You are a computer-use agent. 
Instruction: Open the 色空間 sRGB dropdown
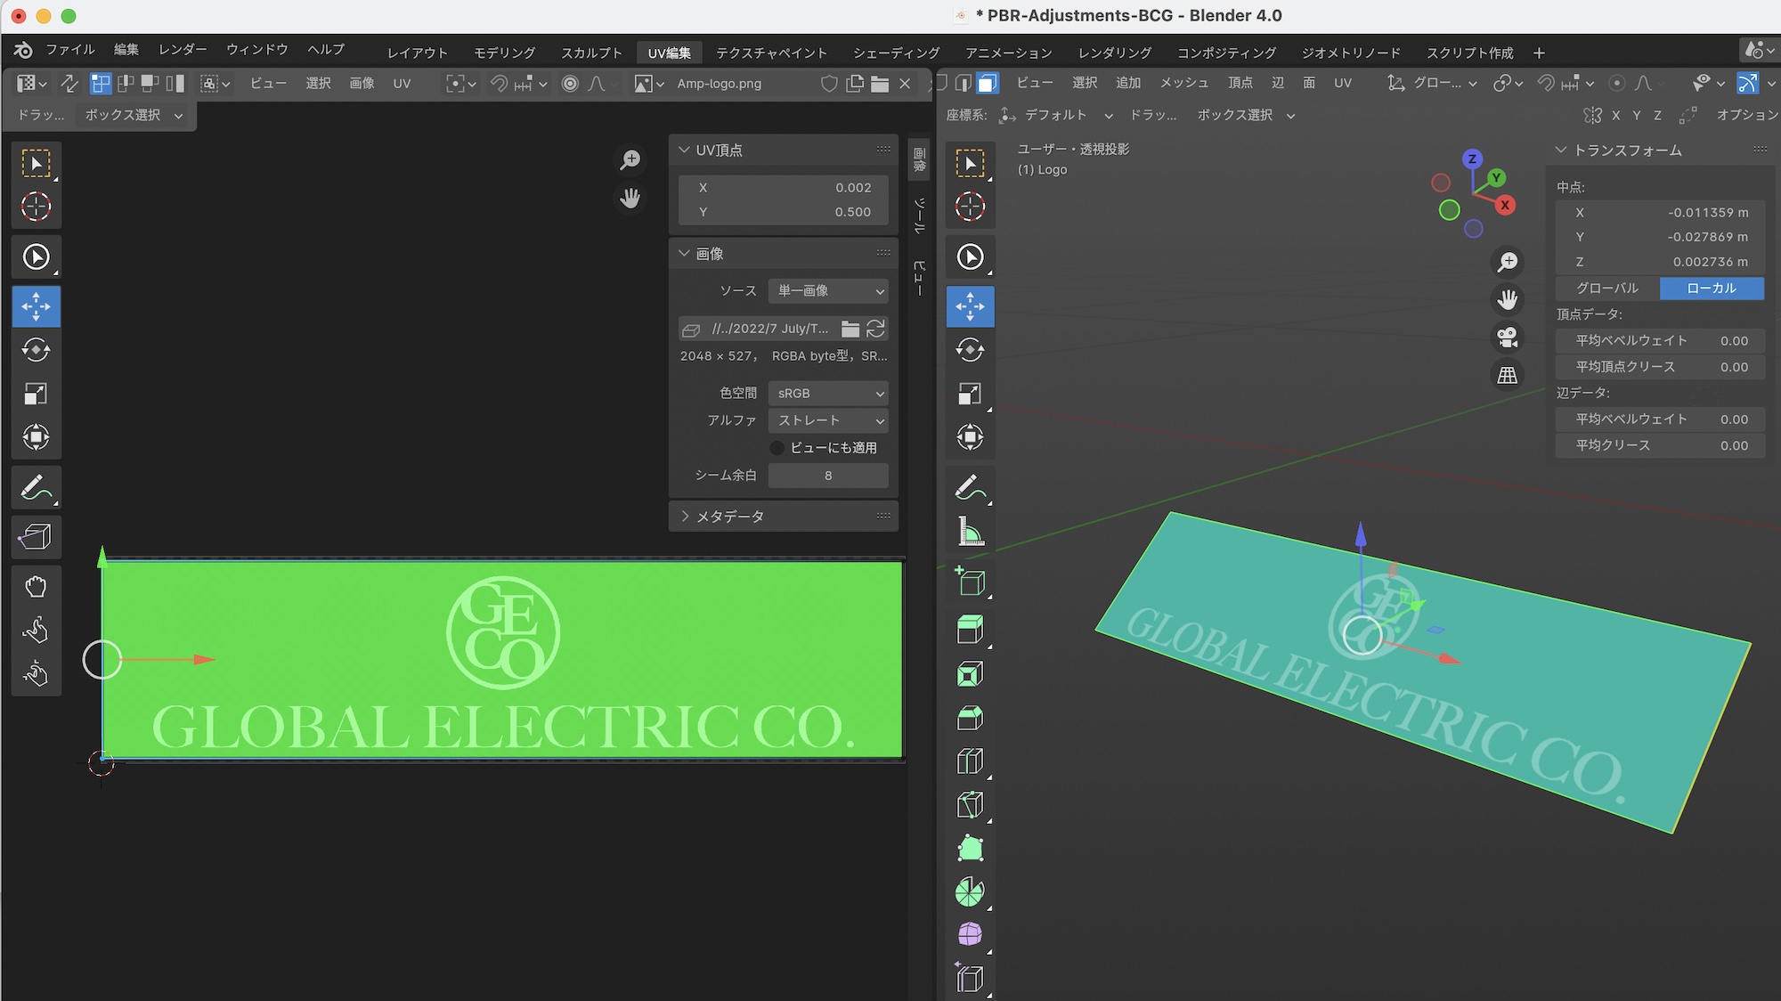828,394
